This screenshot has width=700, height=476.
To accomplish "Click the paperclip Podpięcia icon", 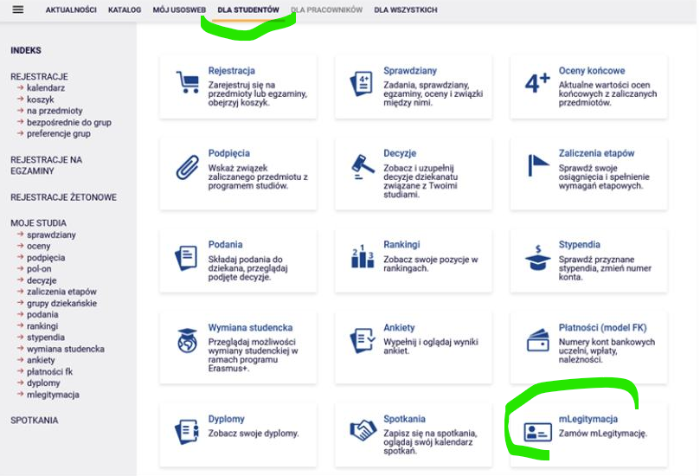I will 187,167.
